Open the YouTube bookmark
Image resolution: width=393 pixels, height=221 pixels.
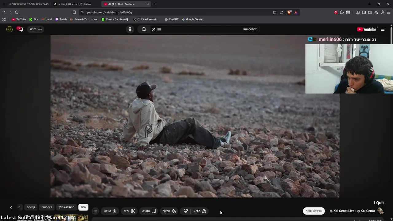click(x=19, y=19)
